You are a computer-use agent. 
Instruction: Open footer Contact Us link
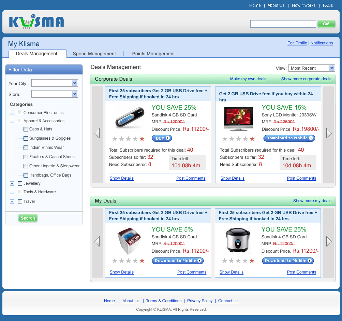coord(228,301)
